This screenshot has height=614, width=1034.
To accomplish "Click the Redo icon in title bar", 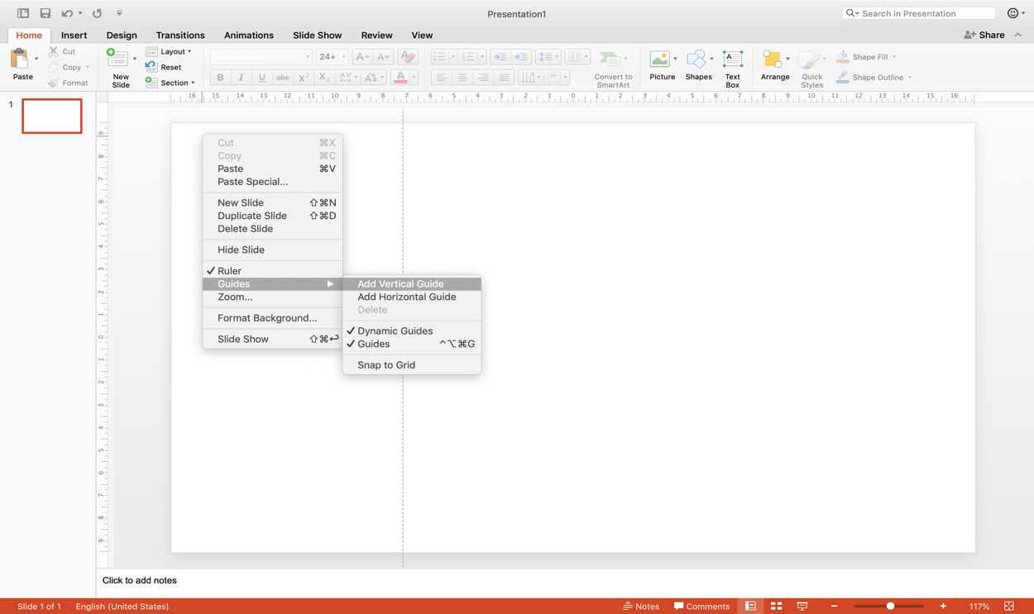I will 97,13.
